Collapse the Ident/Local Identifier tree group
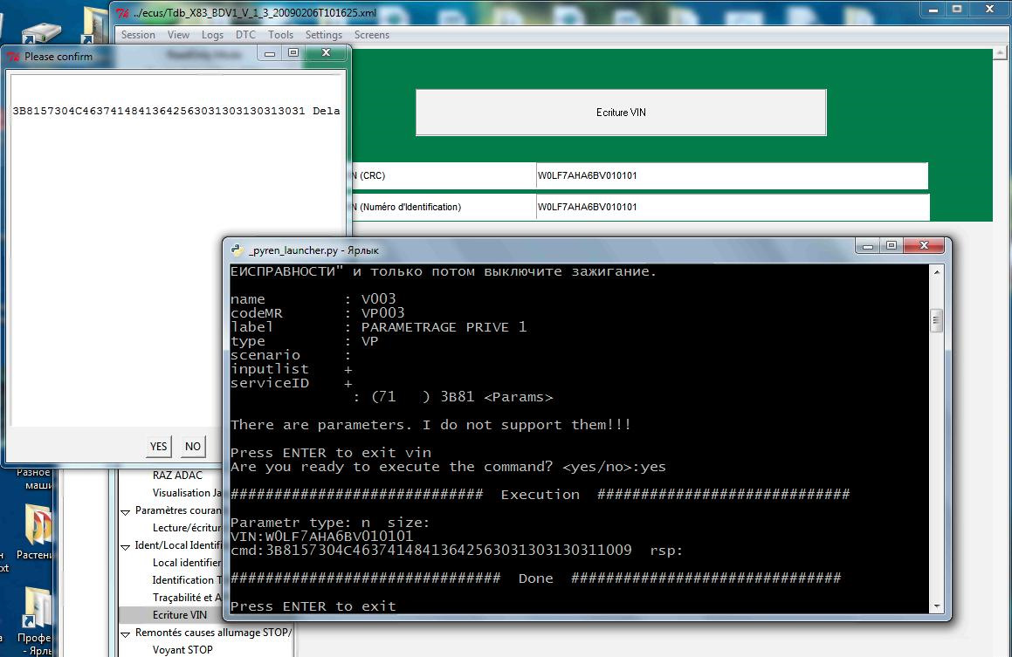Viewport: 1012px width, 657px height. (x=127, y=545)
